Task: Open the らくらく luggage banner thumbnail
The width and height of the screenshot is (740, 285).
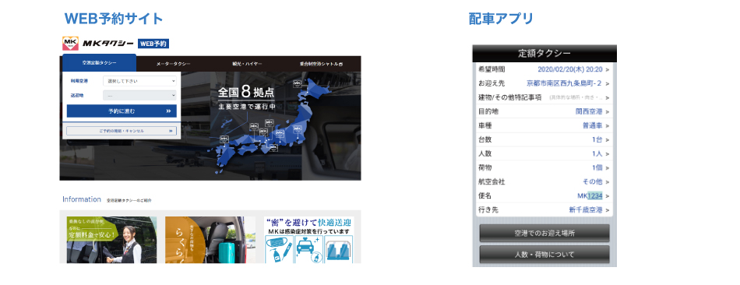Action: click(210, 240)
